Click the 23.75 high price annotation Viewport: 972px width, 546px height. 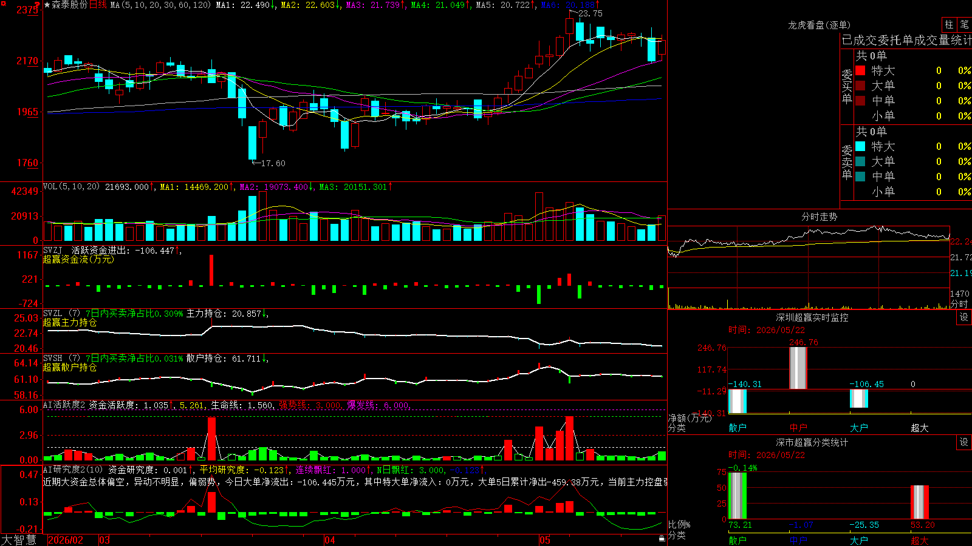[590, 13]
